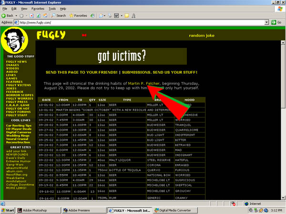Screen dimensions: 286x214
Task: Click SEND THIS PAGE TO YOUR FRIENDS link
Action: 82,72
